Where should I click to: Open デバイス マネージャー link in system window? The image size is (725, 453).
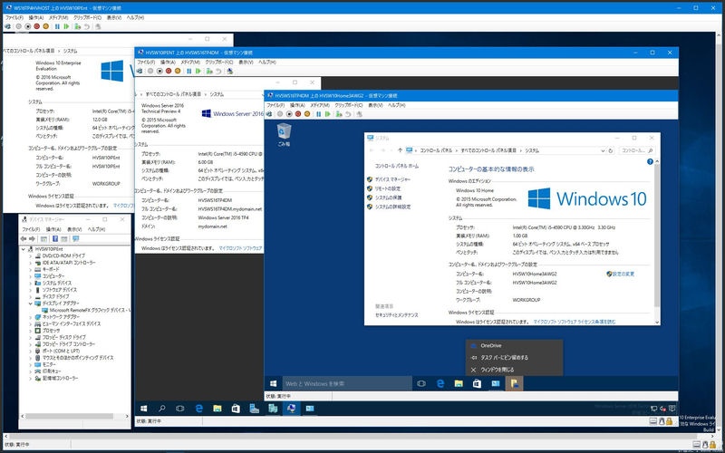(392, 179)
